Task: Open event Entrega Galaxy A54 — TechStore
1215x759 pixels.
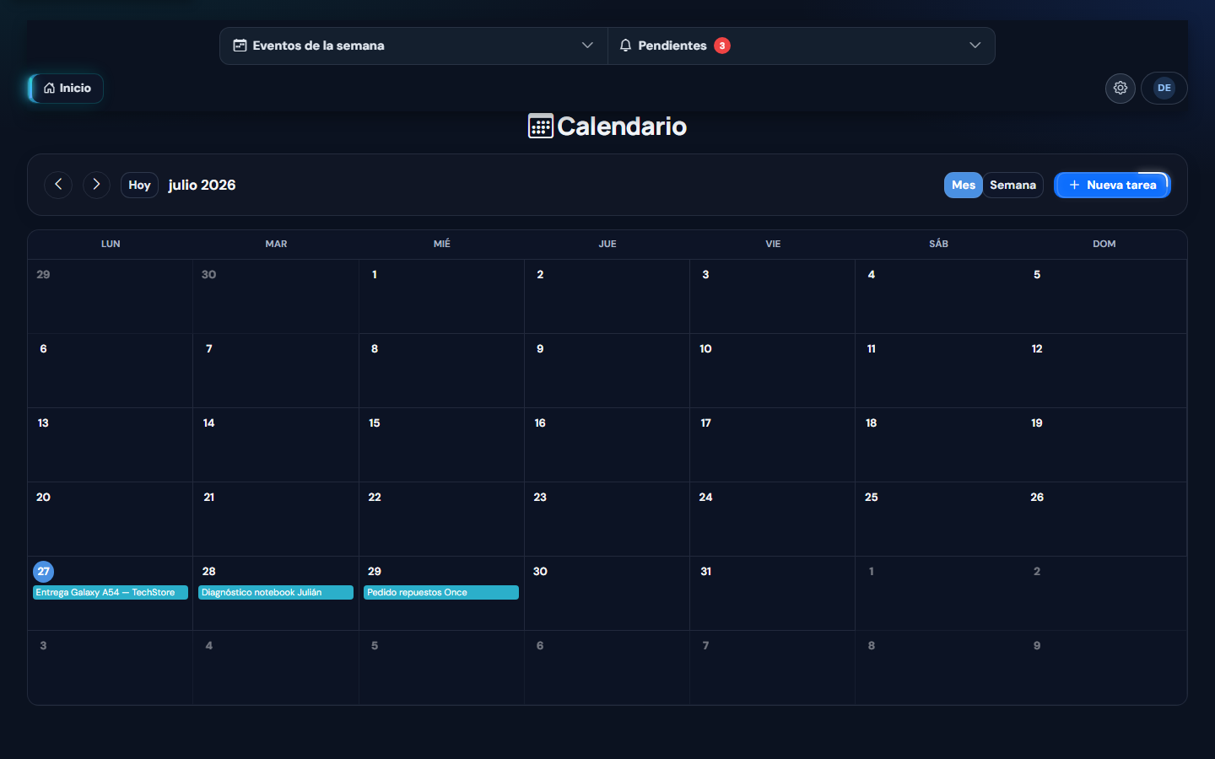Action: coord(111,593)
